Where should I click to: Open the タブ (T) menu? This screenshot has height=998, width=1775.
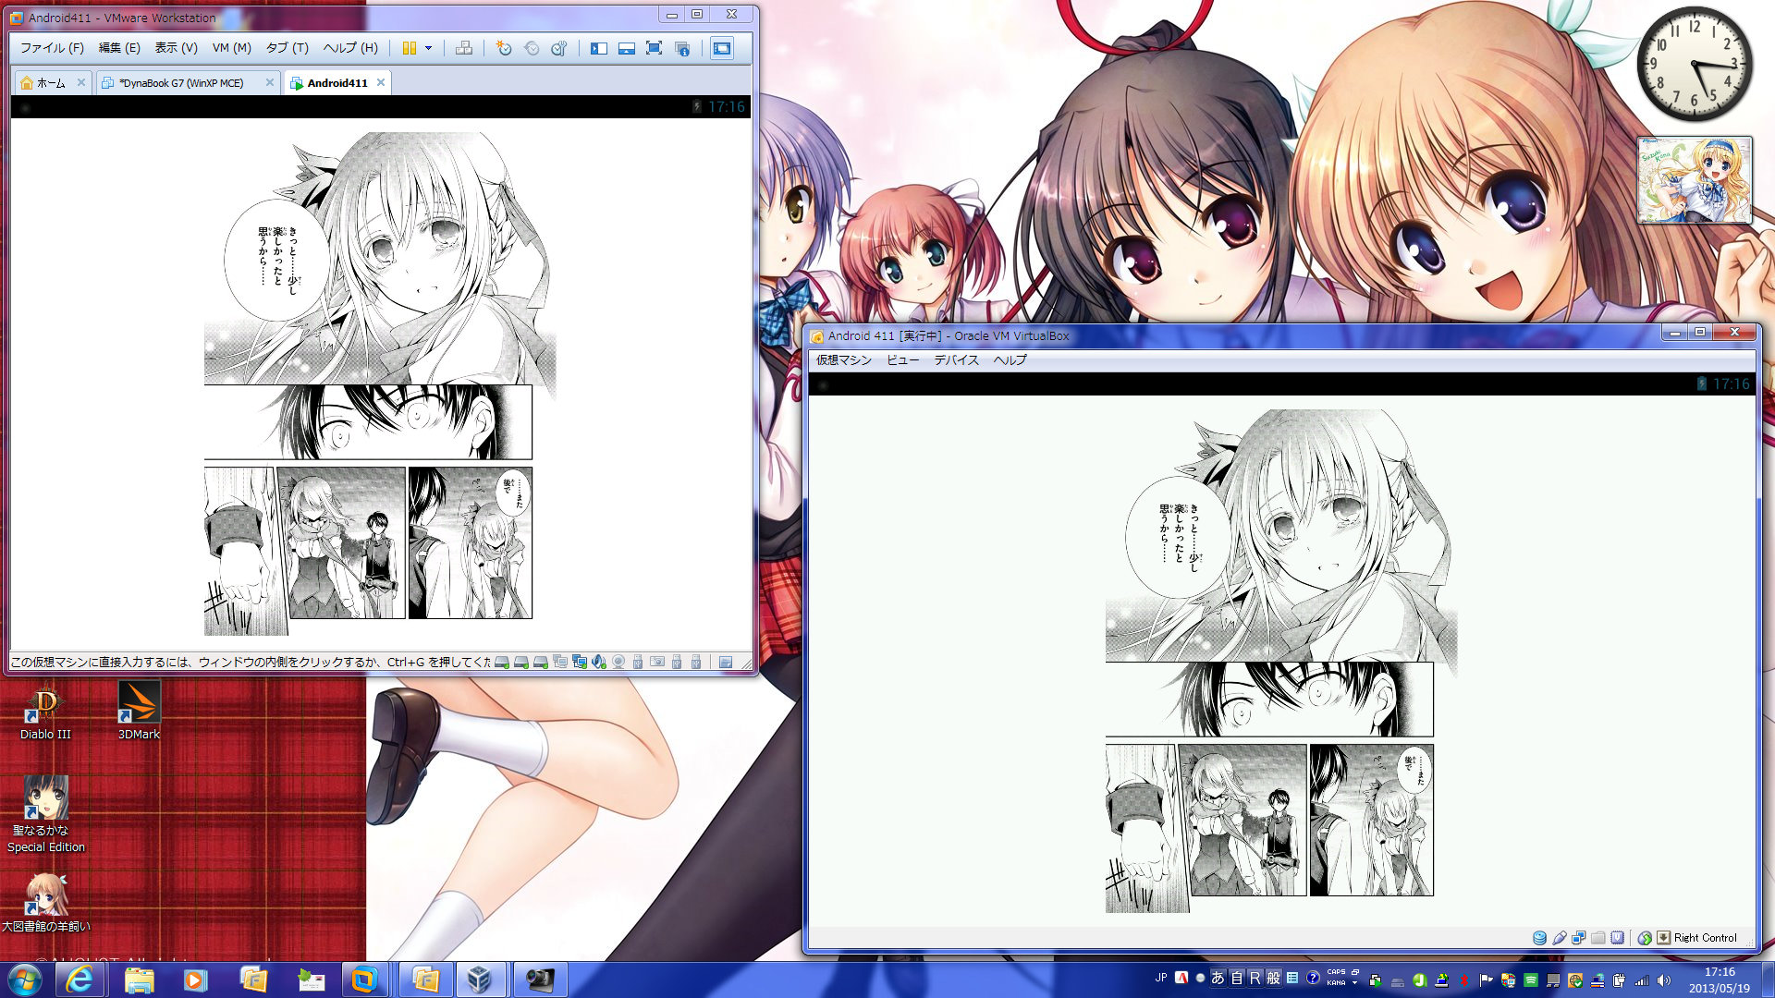[x=287, y=48]
